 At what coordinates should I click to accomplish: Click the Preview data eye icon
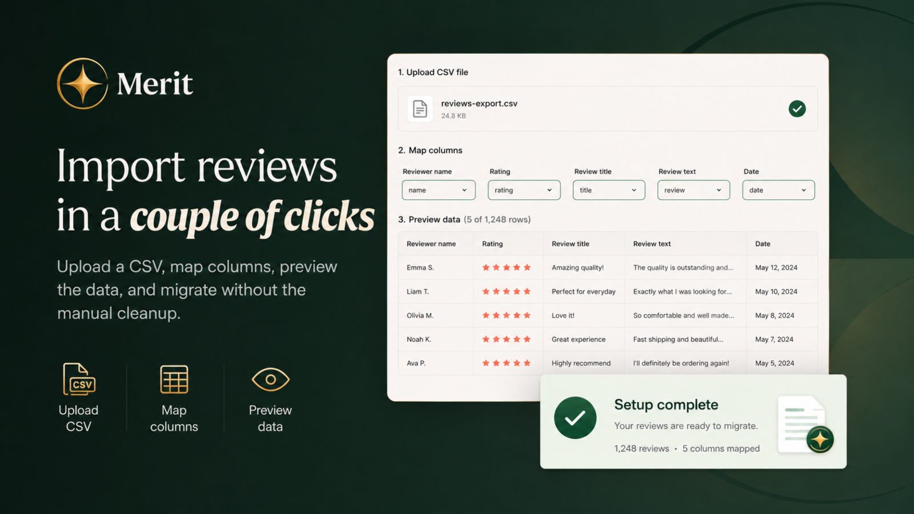coord(270,379)
